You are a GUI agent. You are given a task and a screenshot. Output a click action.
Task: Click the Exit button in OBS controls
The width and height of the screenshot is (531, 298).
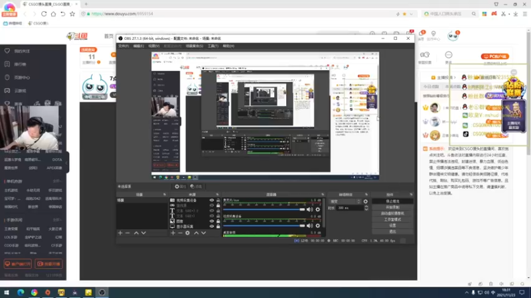point(392,231)
